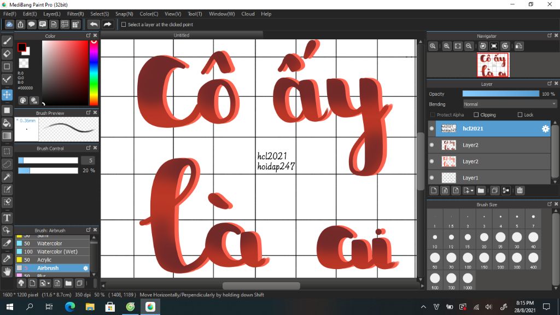This screenshot has width=560, height=315.
Task: Open add-layer dropdown arrow in Layer panel
Action: tap(472, 191)
